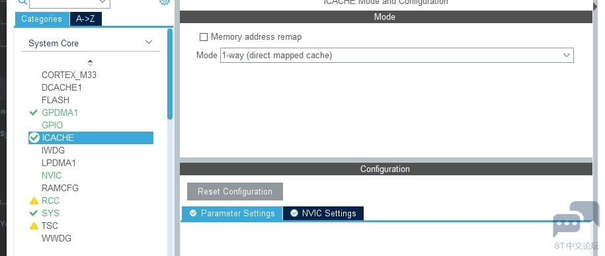Viewport: 605px width, 256px height.
Task: Open the NVIC Settings tab
Action: (323, 213)
